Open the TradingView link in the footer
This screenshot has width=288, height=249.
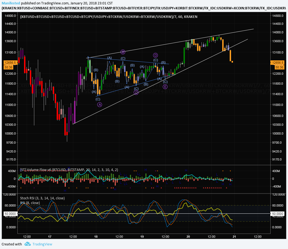pyautogui.click(x=42, y=244)
